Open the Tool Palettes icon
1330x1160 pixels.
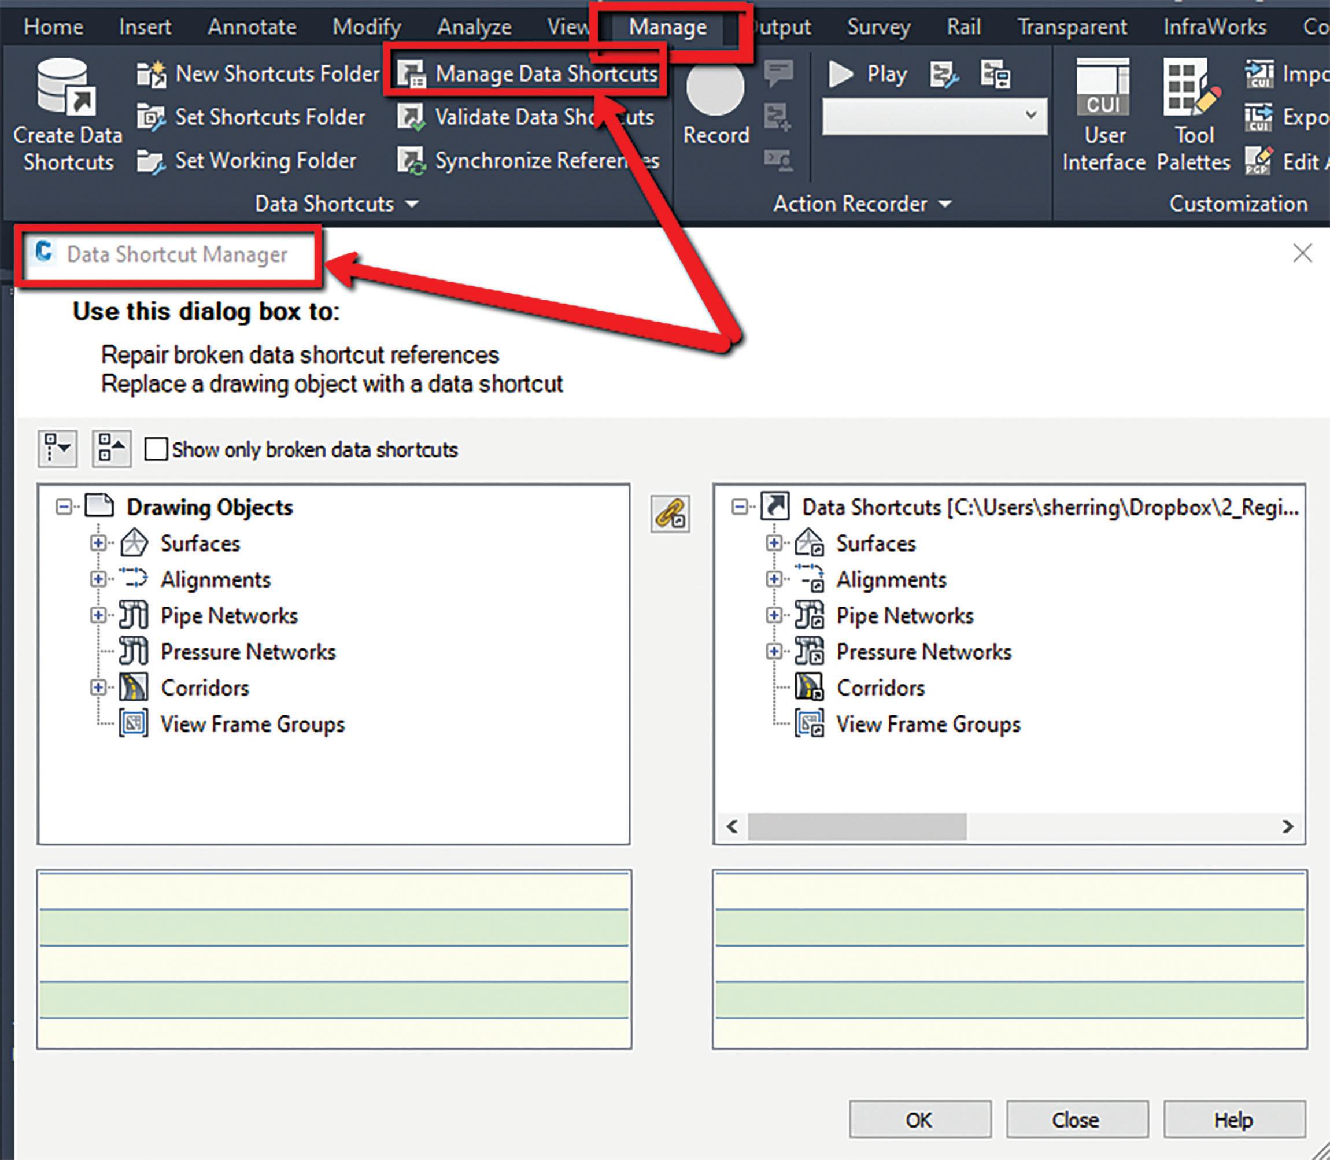click(1191, 87)
